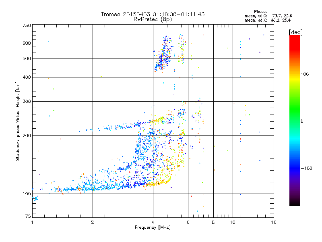
Task: Click the y-axis tick label '75'
Action: [x=28, y=216]
